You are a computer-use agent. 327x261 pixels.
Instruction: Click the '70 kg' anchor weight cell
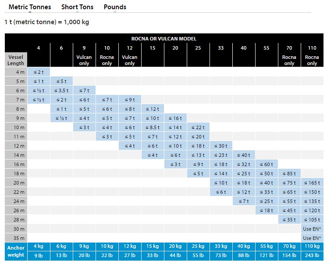pos(289,246)
